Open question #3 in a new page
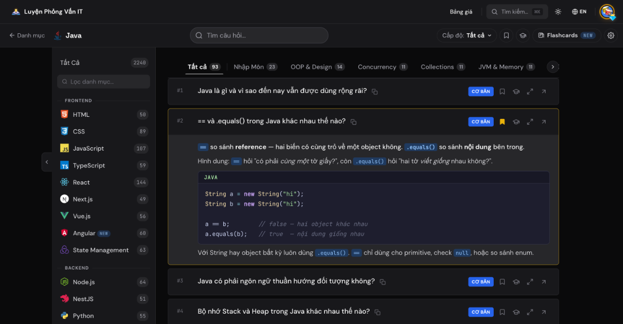This screenshot has height=324, width=623. click(x=544, y=282)
